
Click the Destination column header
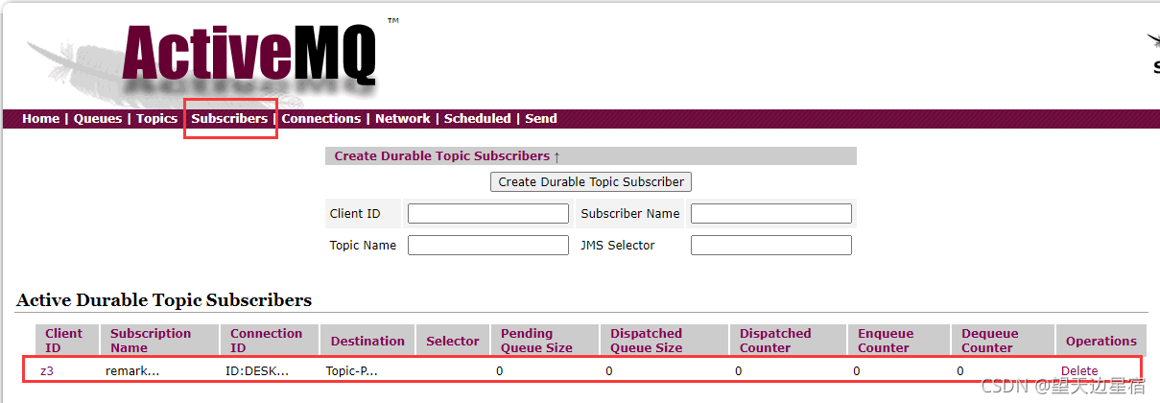tap(367, 341)
